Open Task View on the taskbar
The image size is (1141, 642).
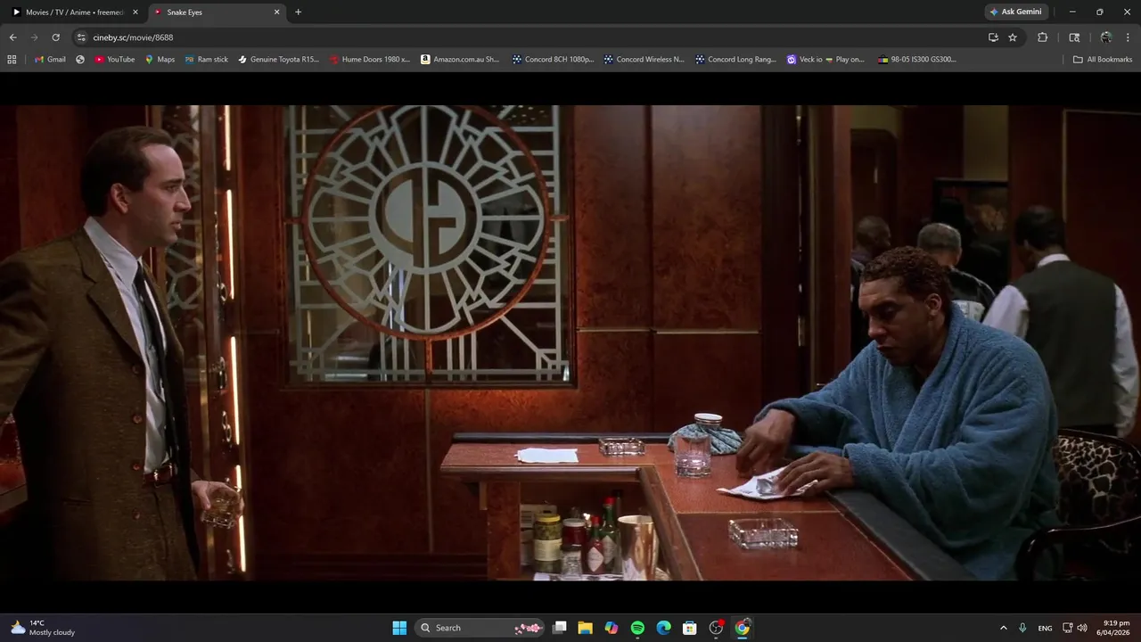[x=559, y=628]
